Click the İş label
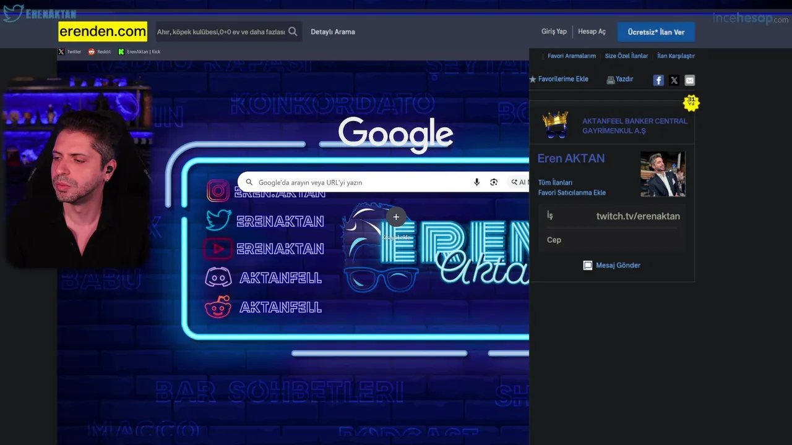792x445 pixels. [549, 216]
